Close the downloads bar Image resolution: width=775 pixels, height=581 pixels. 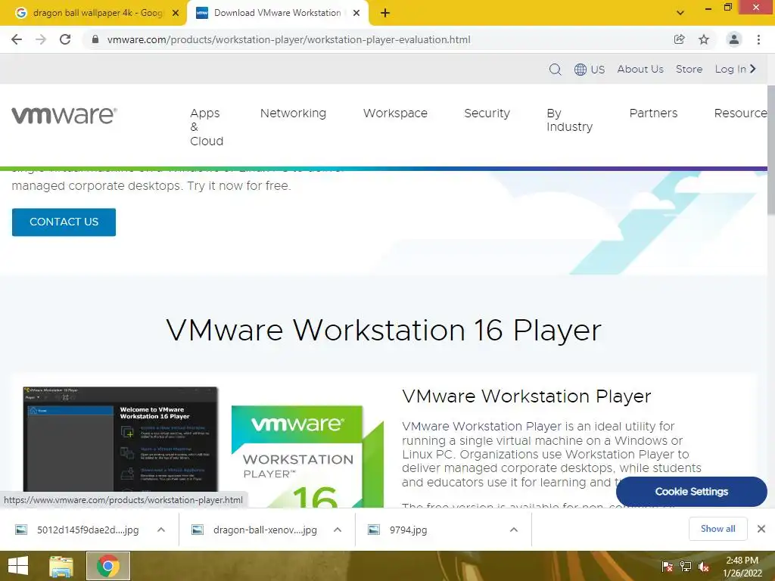tap(761, 529)
